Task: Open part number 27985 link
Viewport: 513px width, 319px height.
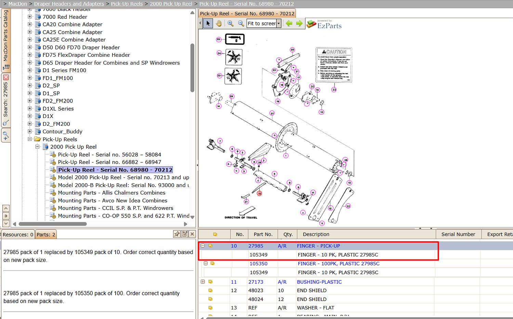Action: point(256,246)
